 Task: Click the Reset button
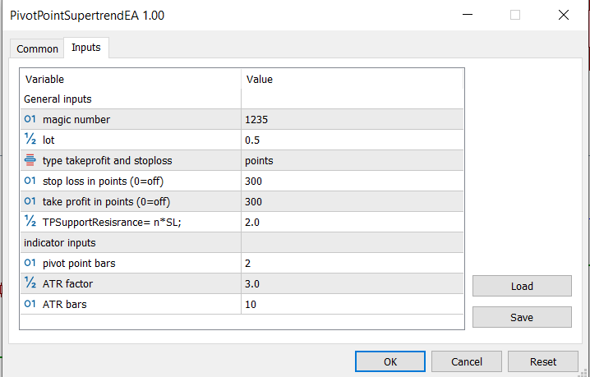(542, 361)
